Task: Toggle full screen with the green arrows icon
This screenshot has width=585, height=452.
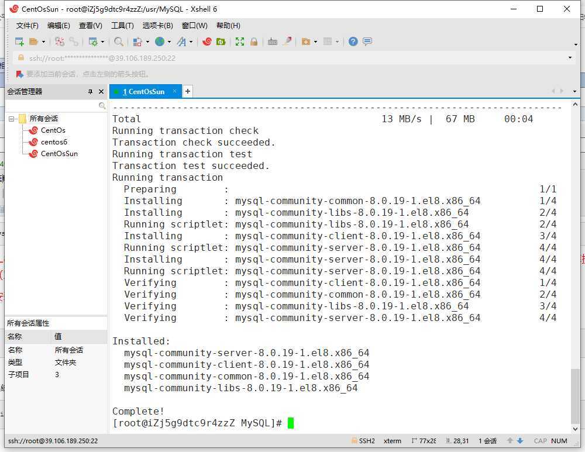Action: coord(239,42)
